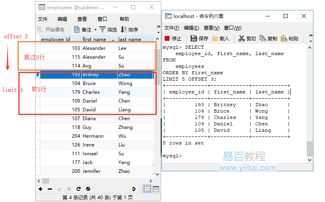Click the Cut (剪切) scissors icon
Screen dimensions: 325x202
coord(242,38)
